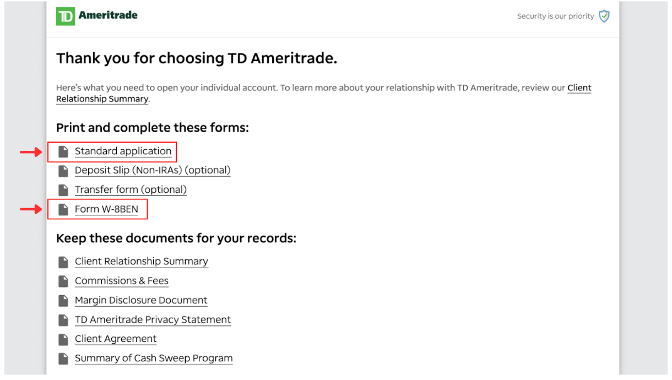Open the Deposit Slip (Non-IRAs) link
This screenshot has height=380, width=672.
pos(153,170)
